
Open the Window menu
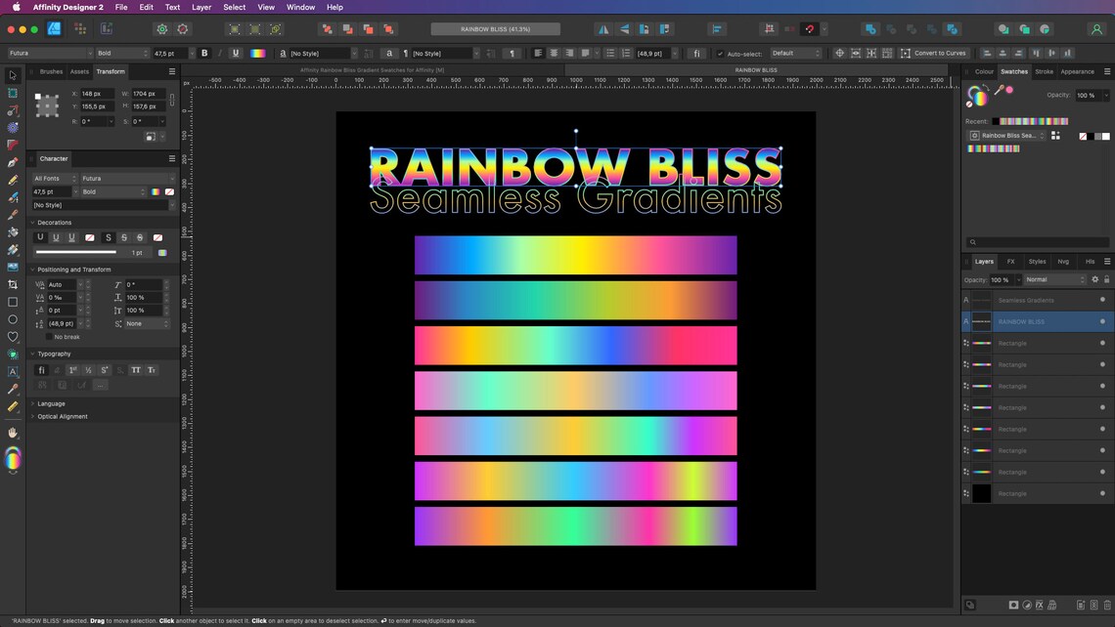coord(300,7)
